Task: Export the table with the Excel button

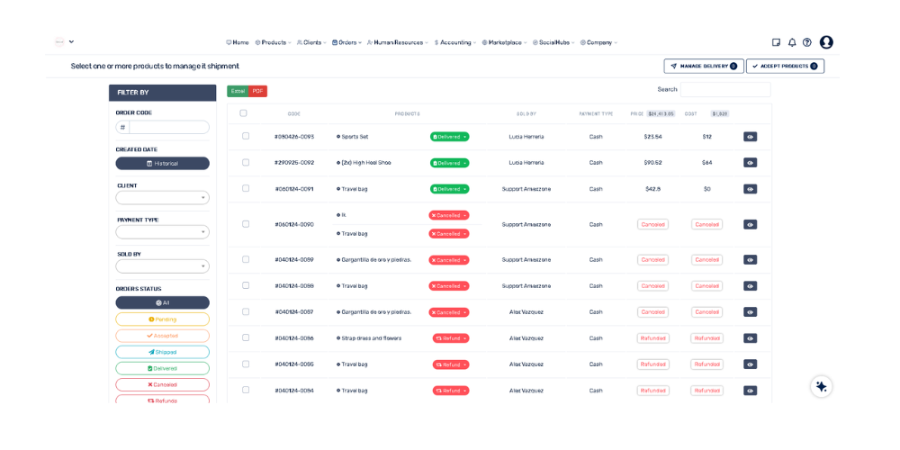Action: (238, 91)
